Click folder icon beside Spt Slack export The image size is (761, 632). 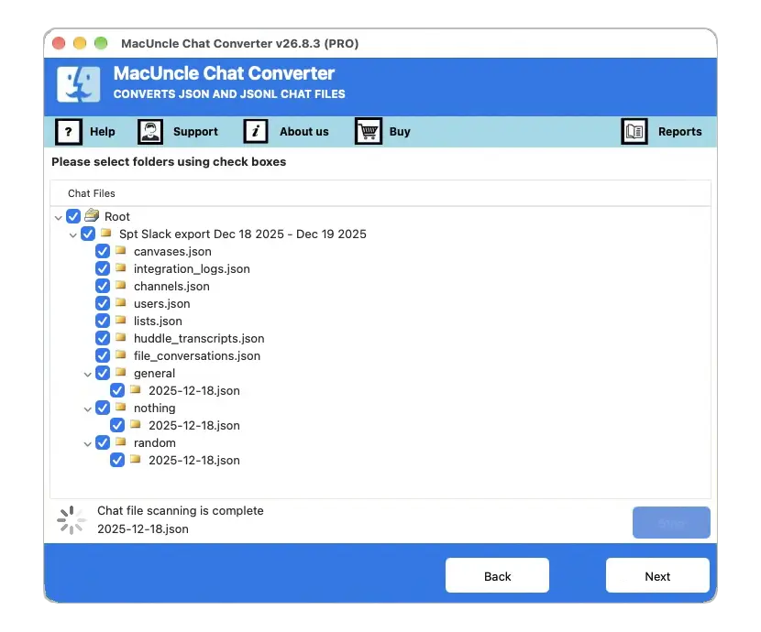click(x=105, y=234)
